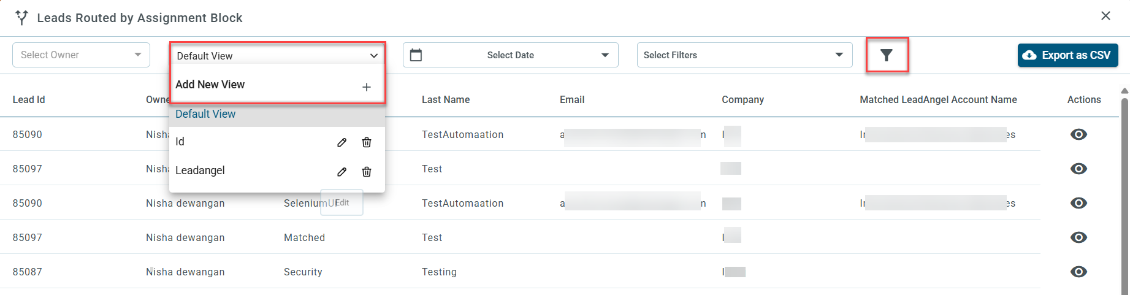Click the routing icon beside the title

pyautogui.click(x=22, y=18)
